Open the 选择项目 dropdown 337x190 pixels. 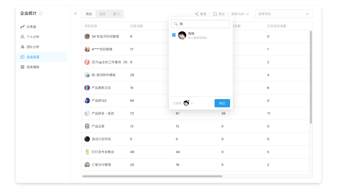point(283,14)
